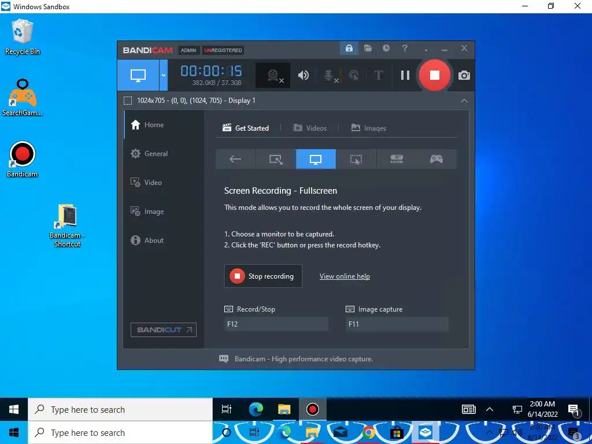The image size is (592, 444).
Task: Open the Recycle Bin desktop icon
Action: point(23,38)
